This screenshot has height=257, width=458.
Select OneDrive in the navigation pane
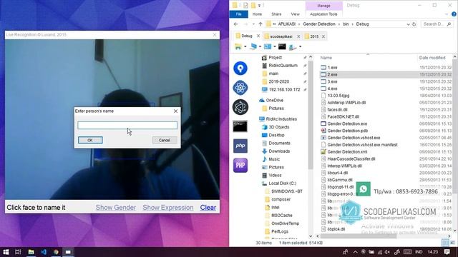(x=274, y=100)
